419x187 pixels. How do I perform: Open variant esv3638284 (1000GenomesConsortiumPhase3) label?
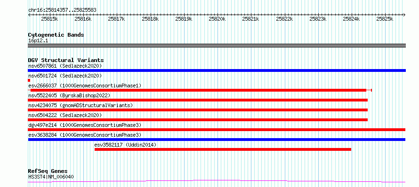pos(85,135)
